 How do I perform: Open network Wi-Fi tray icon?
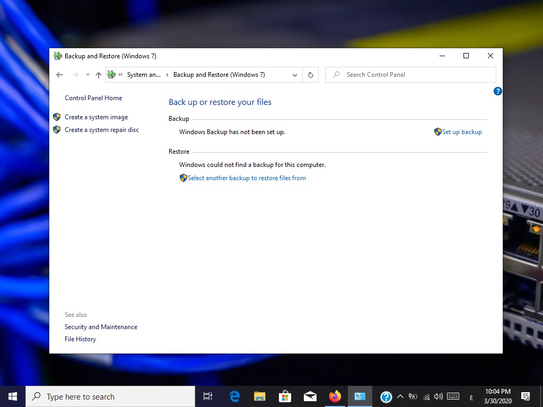coord(427,397)
